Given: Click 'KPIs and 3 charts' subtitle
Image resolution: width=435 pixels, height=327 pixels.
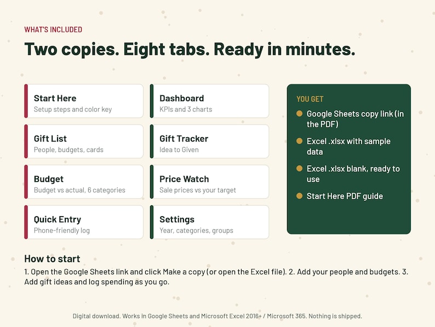Looking at the screenshot, I should (x=186, y=110).
